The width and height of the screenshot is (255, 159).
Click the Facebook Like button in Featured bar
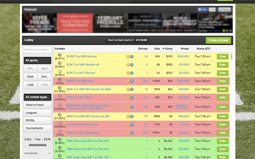tap(202, 10)
